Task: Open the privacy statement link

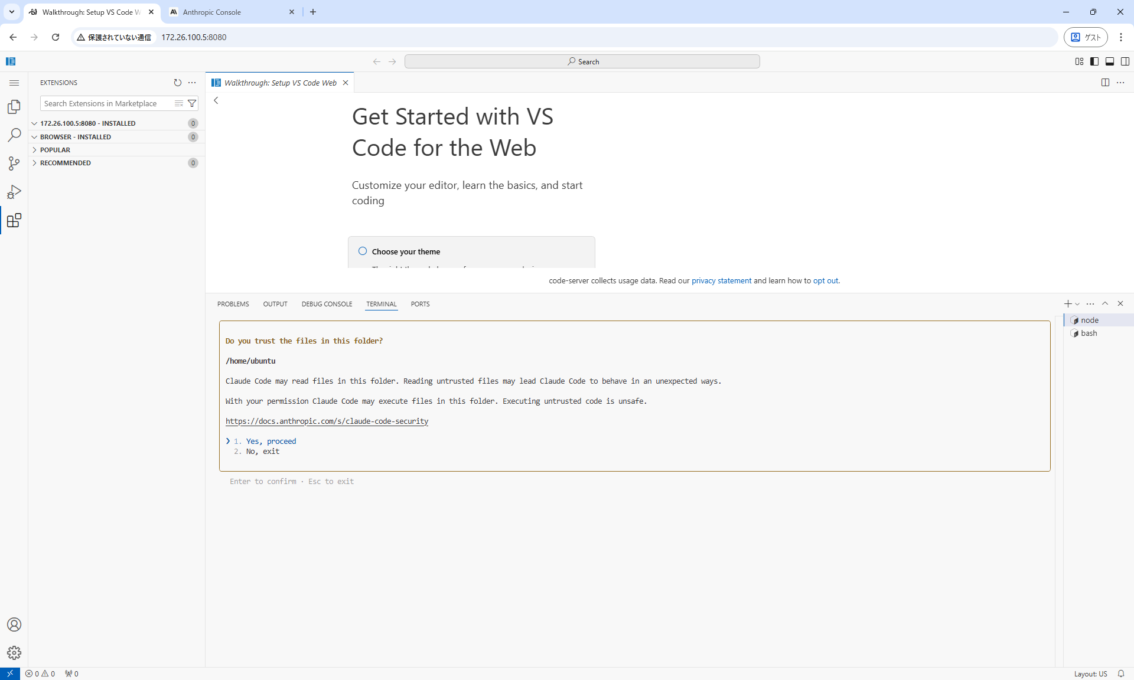Action: click(721, 280)
